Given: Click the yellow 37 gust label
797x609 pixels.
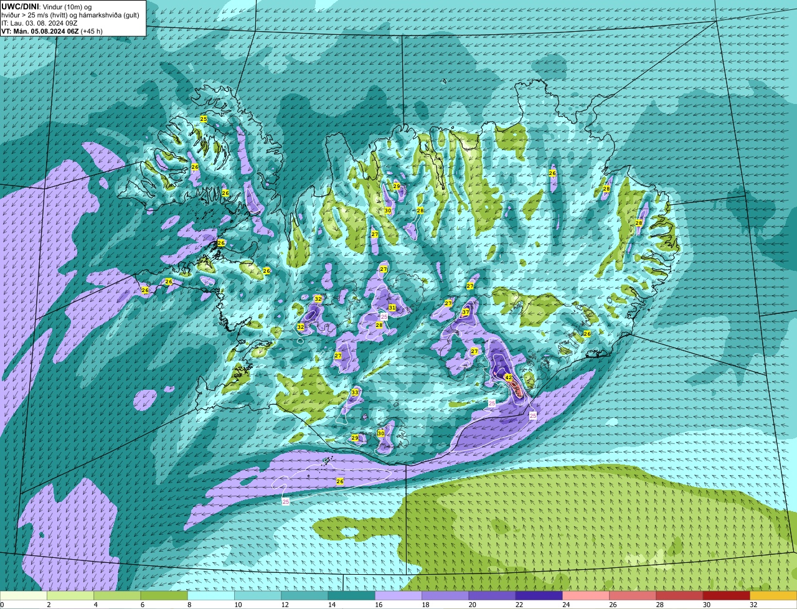Looking at the screenshot, I should (465, 313).
